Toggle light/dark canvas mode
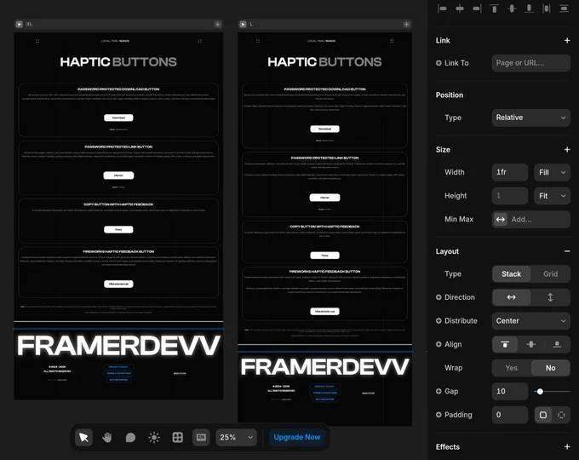This screenshot has width=579, height=460. [x=154, y=438]
